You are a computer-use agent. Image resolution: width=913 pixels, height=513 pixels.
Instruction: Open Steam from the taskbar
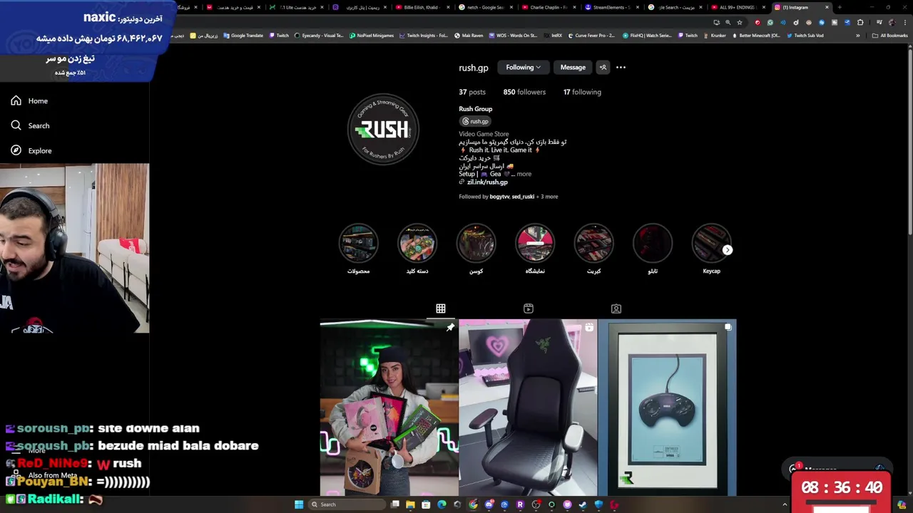(x=583, y=504)
